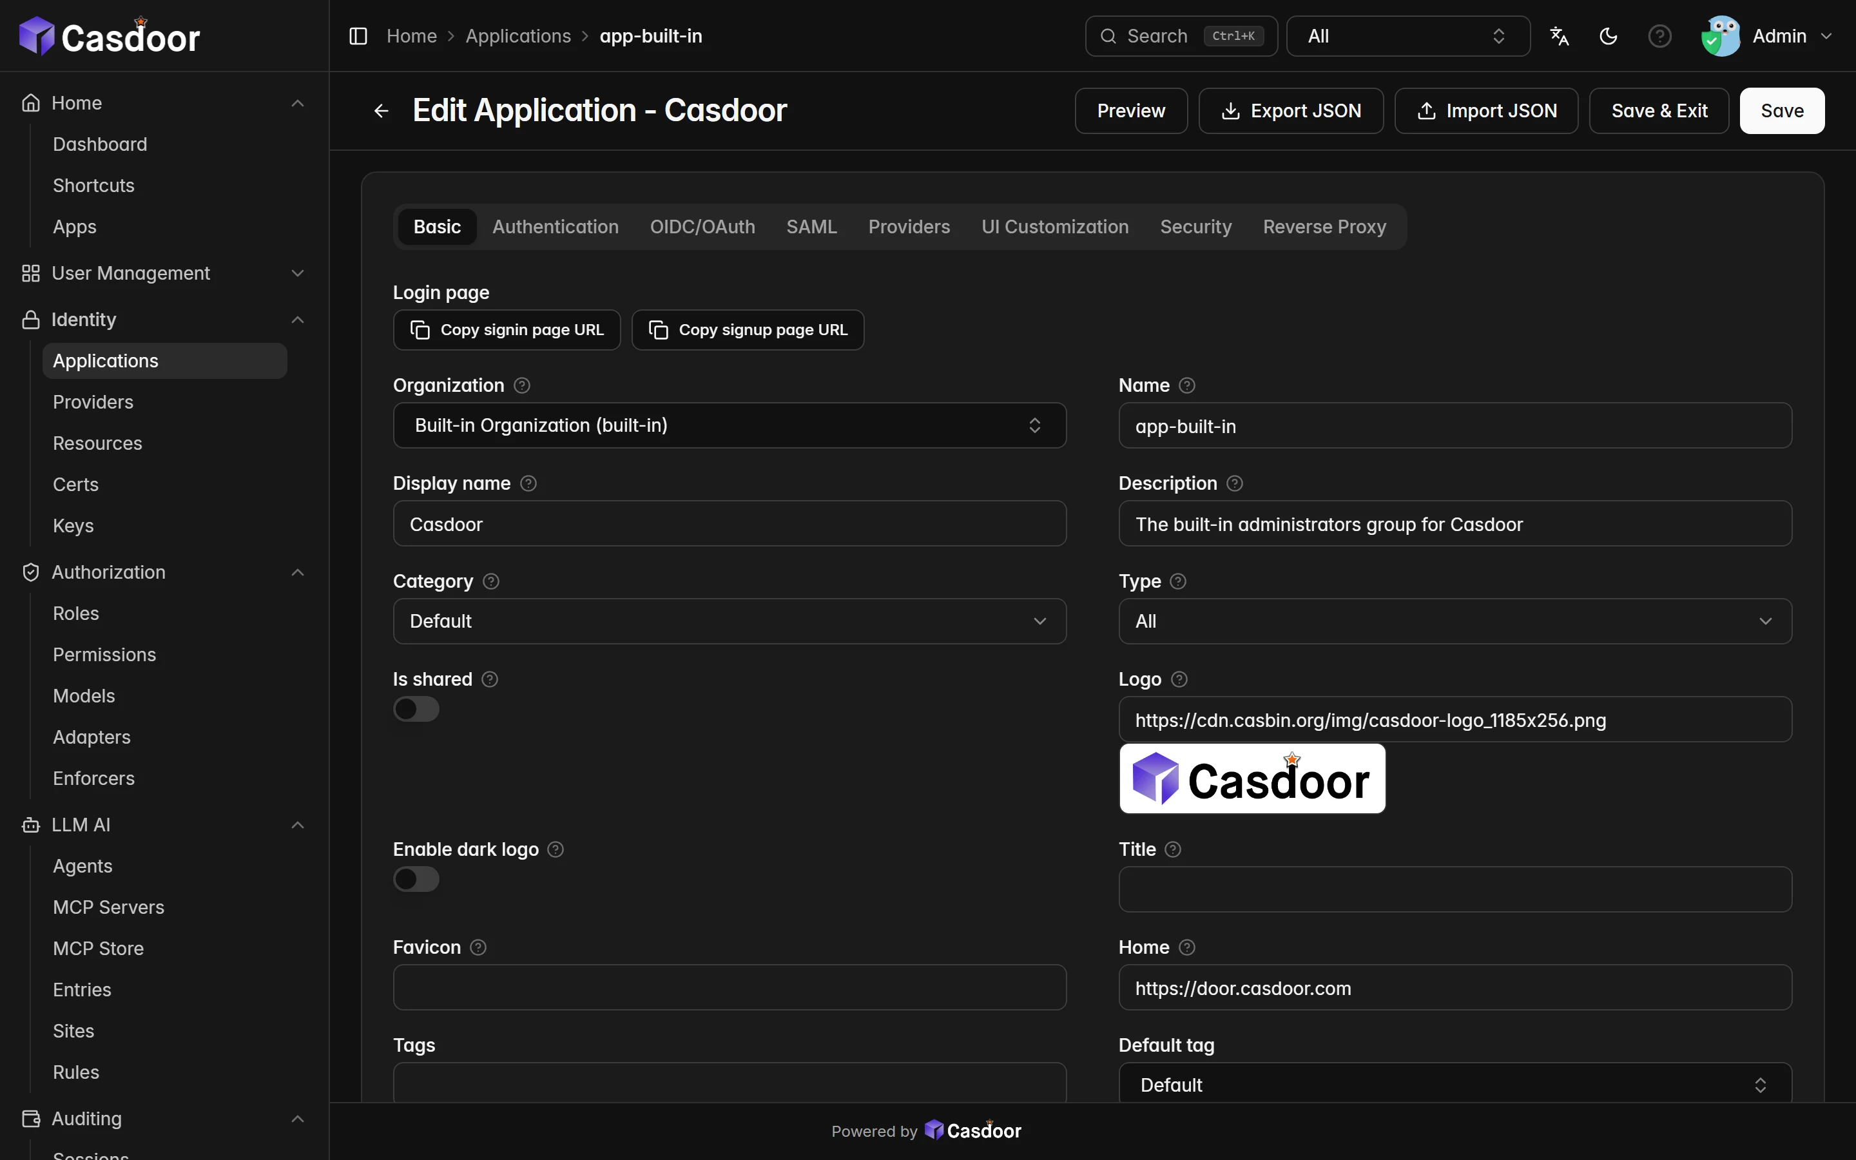Switch to the Authentication tab

click(x=556, y=227)
